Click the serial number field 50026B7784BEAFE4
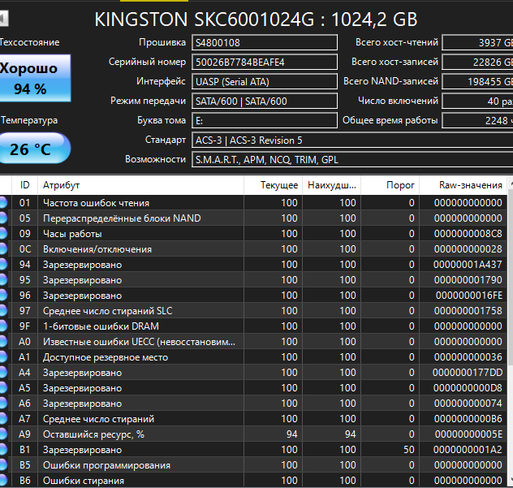Viewport: 513px width, 488px height. click(265, 62)
